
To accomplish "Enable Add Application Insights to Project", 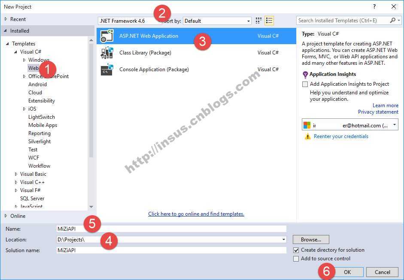I will [305, 84].
